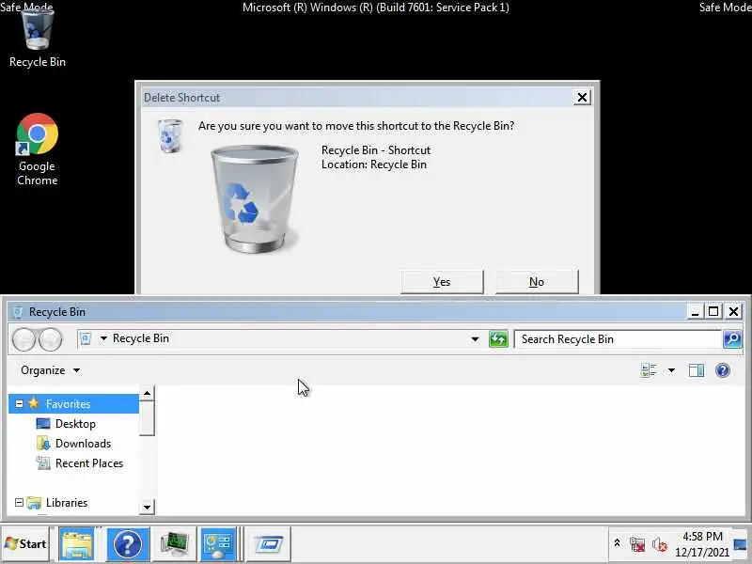Select Libraries in navigation pane
This screenshot has width=752, height=564.
(x=67, y=503)
